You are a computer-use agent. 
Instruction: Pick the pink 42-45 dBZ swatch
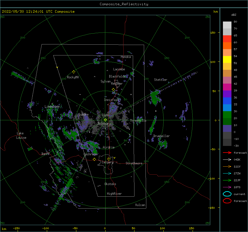227,80
